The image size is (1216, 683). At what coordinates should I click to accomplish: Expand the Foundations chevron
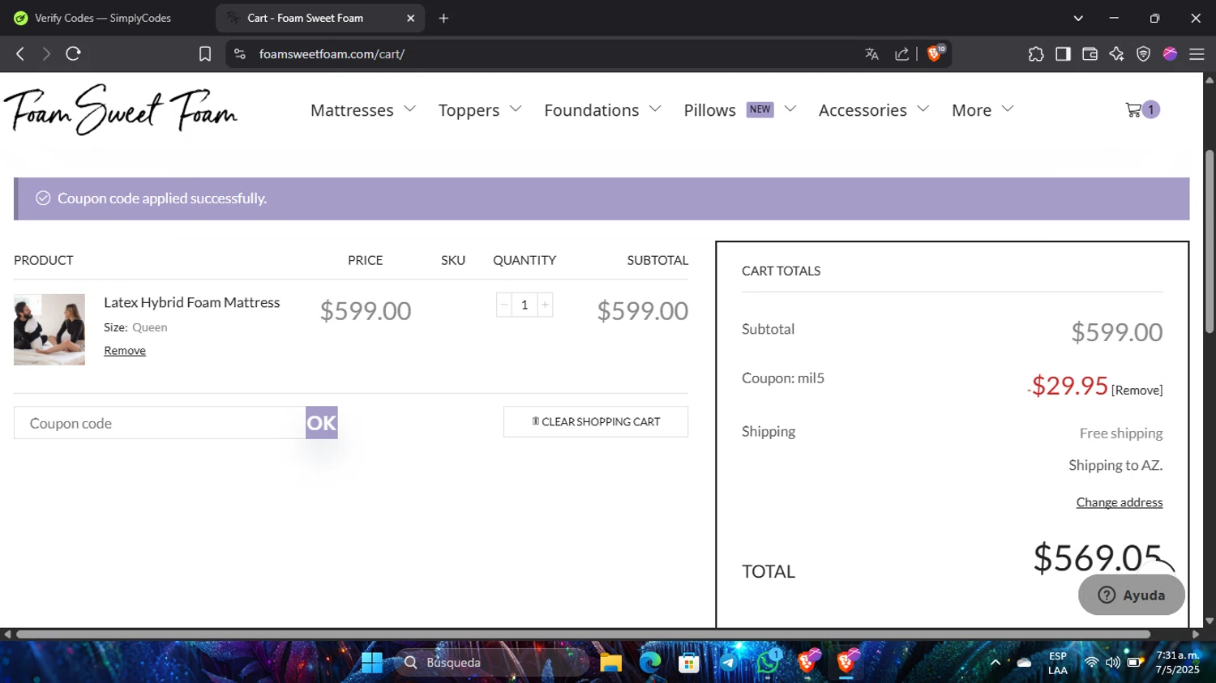click(655, 109)
